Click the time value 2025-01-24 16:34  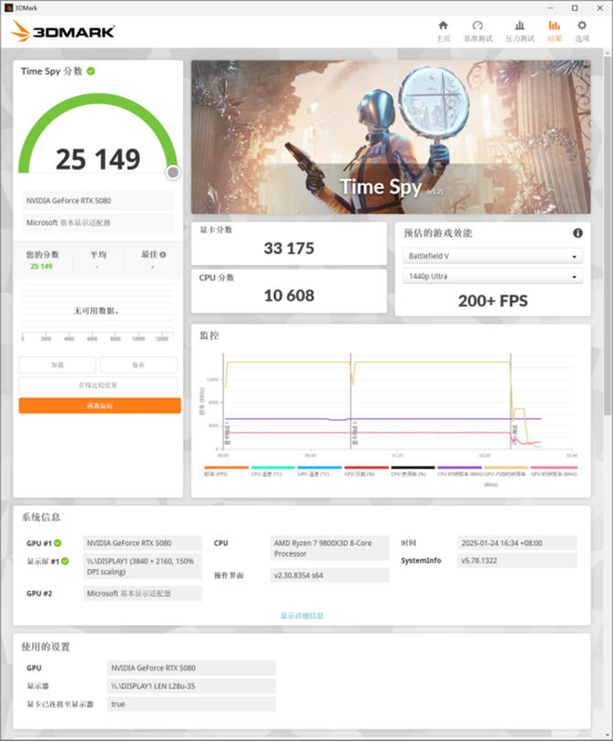[517, 543]
